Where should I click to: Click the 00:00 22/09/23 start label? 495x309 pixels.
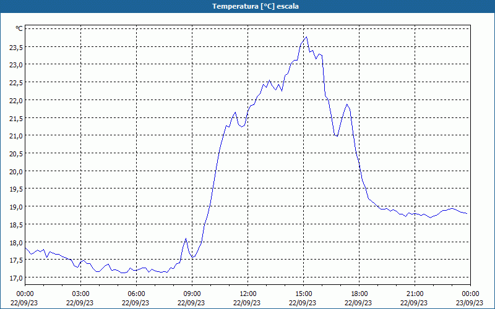(24, 298)
